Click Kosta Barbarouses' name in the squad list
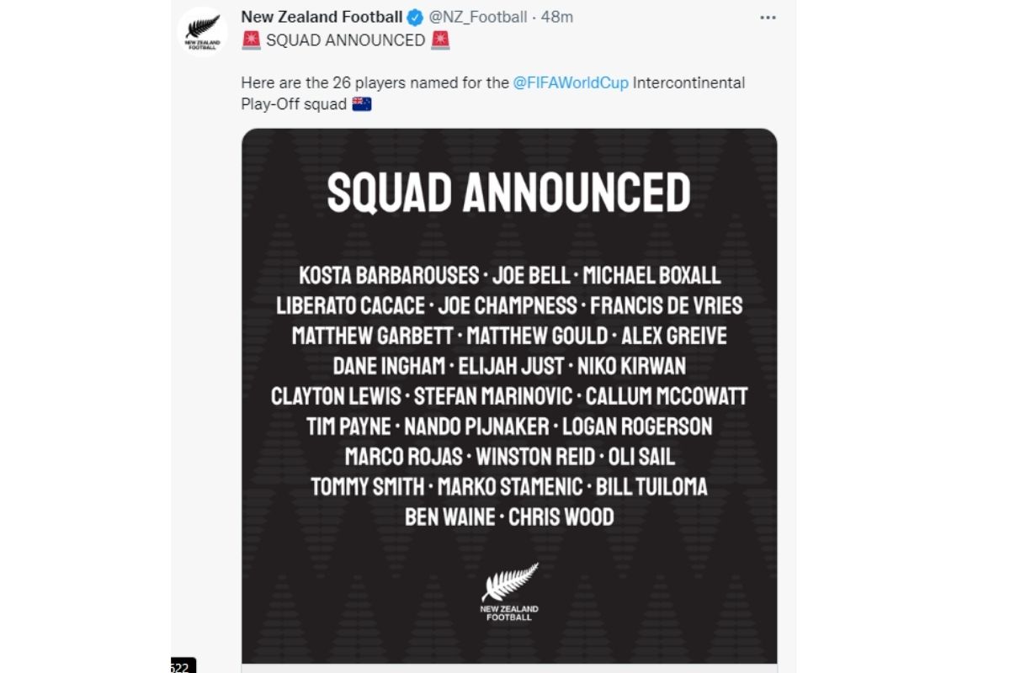 coord(389,275)
